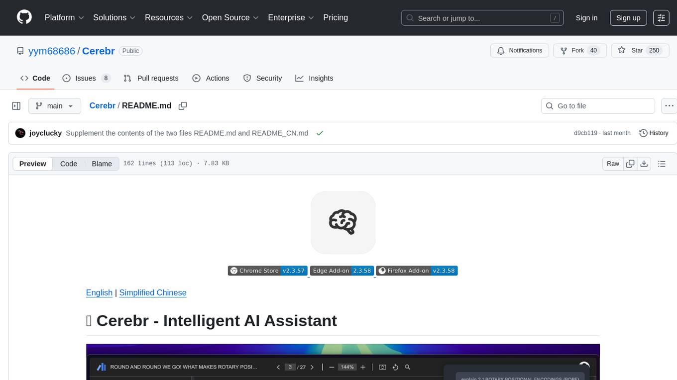
Task: Click the Go to file search field
Action: click(598, 106)
